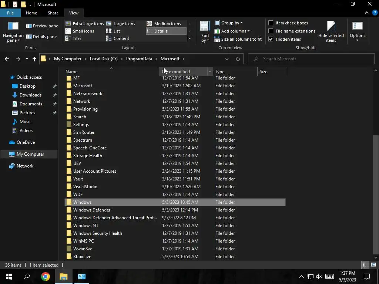Click Local Disk (C:) breadcrumb
The height and width of the screenshot is (284, 379).
pos(104,59)
